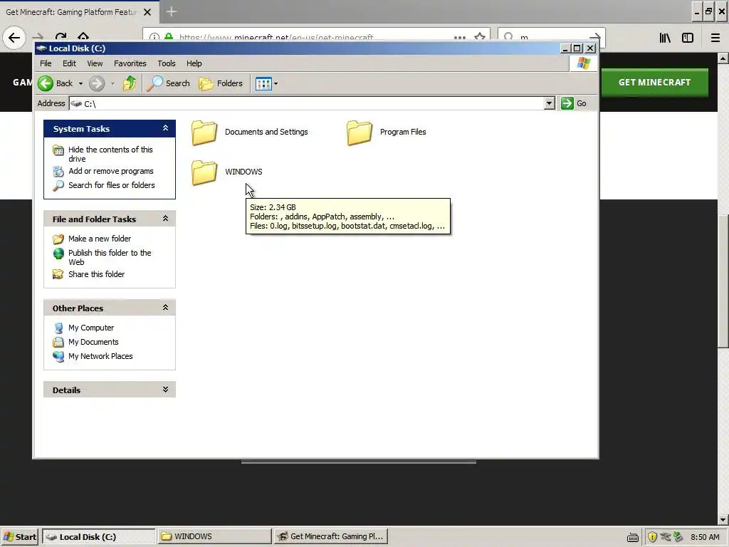The height and width of the screenshot is (547, 729).
Task: Open the Favorites menu
Action: pos(130,63)
